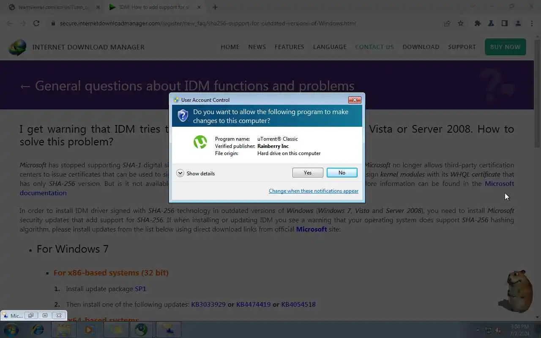Click 'Hard drive on this computer' text
The height and width of the screenshot is (338, 541).
[289, 153]
